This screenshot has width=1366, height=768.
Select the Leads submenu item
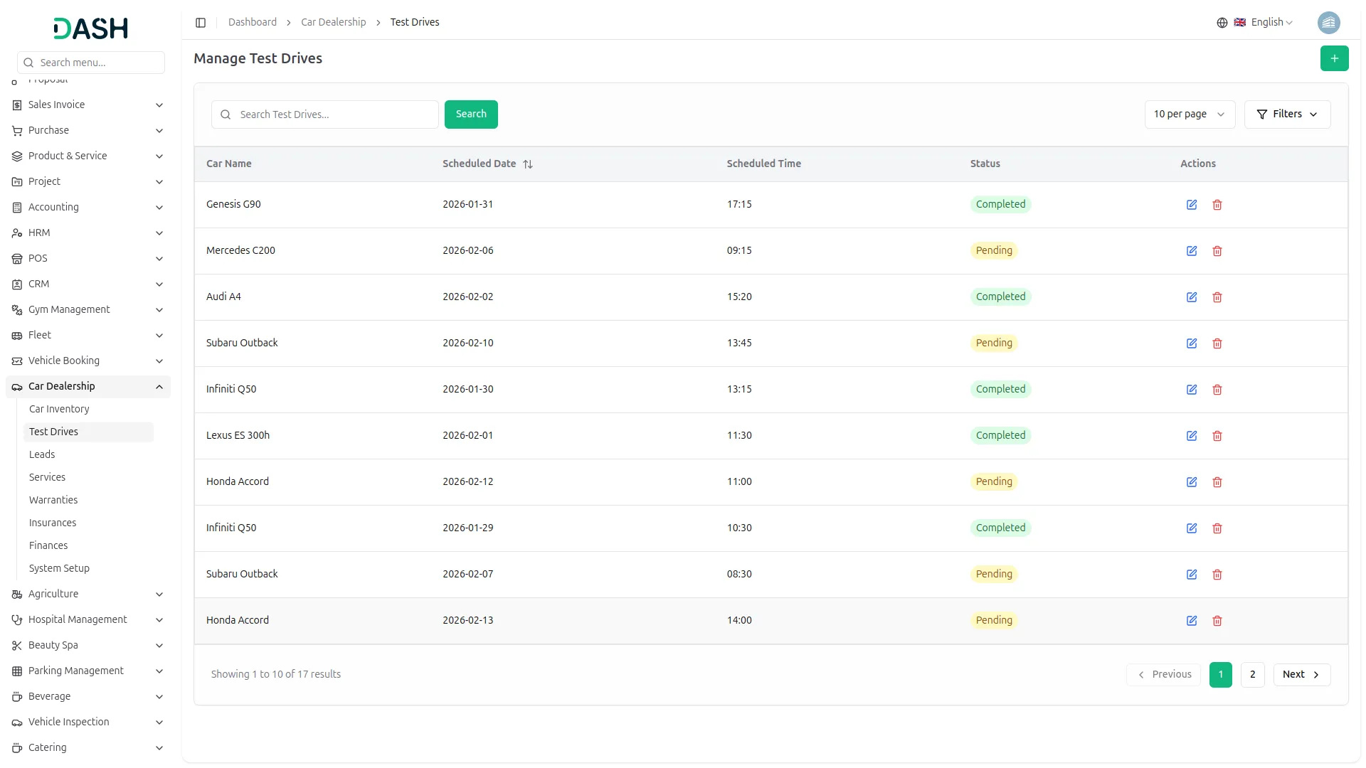tap(42, 455)
